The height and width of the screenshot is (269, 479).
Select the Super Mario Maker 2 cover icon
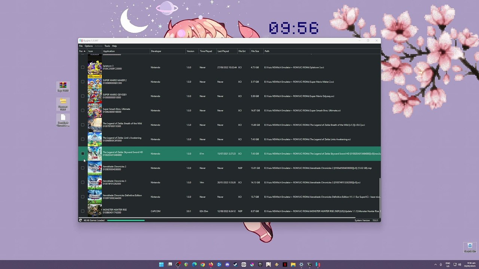pyautogui.click(x=95, y=82)
